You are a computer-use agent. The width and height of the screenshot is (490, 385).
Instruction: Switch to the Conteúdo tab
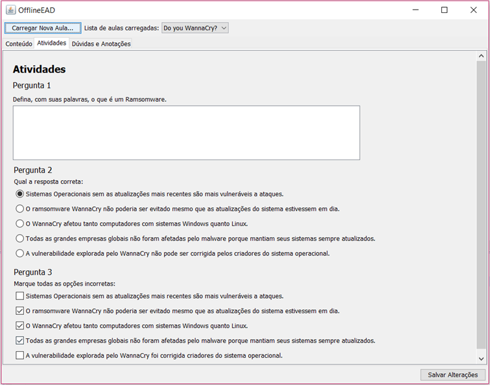[x=19, y=44]
